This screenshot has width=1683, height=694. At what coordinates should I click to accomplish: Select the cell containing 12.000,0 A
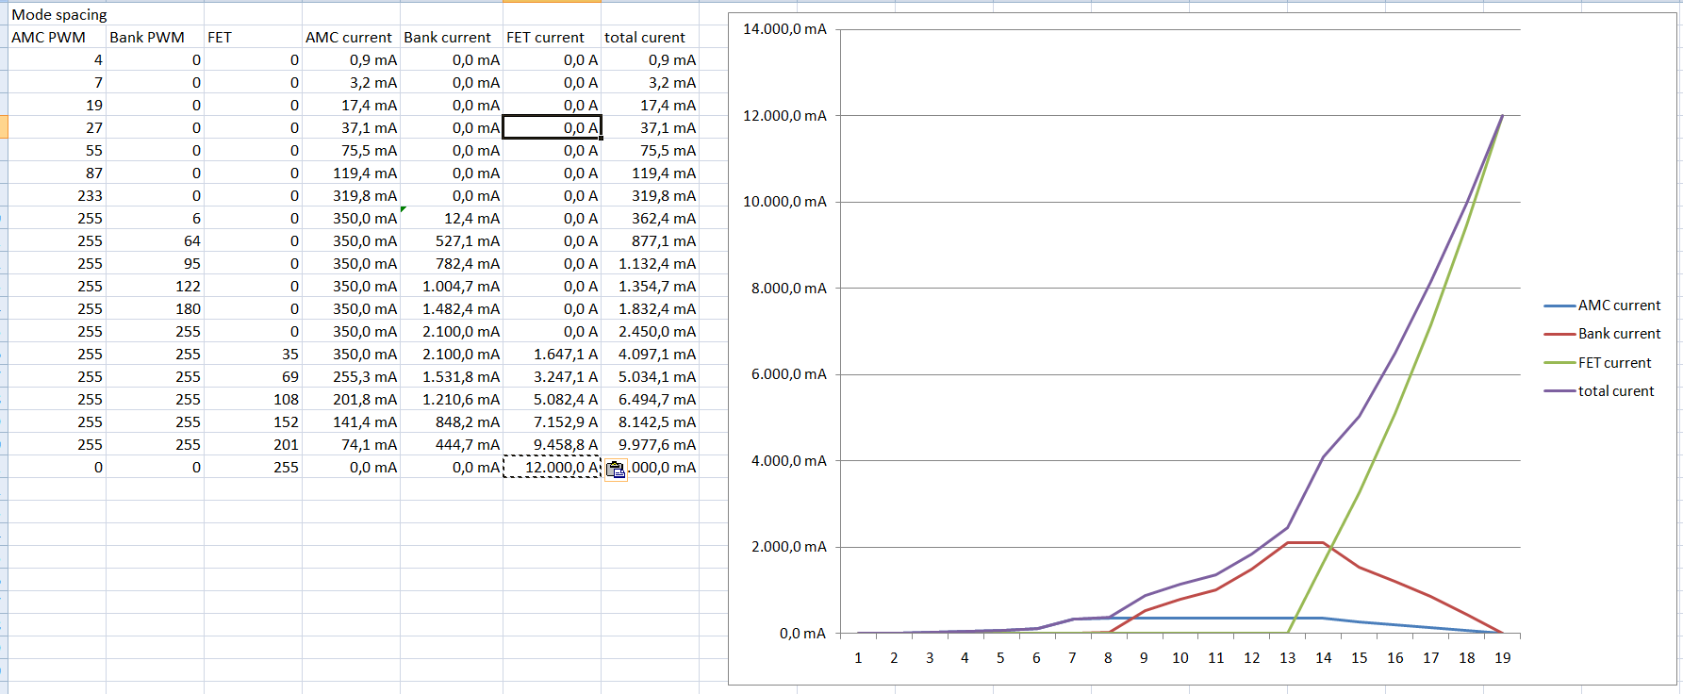[x=552, y=468]
